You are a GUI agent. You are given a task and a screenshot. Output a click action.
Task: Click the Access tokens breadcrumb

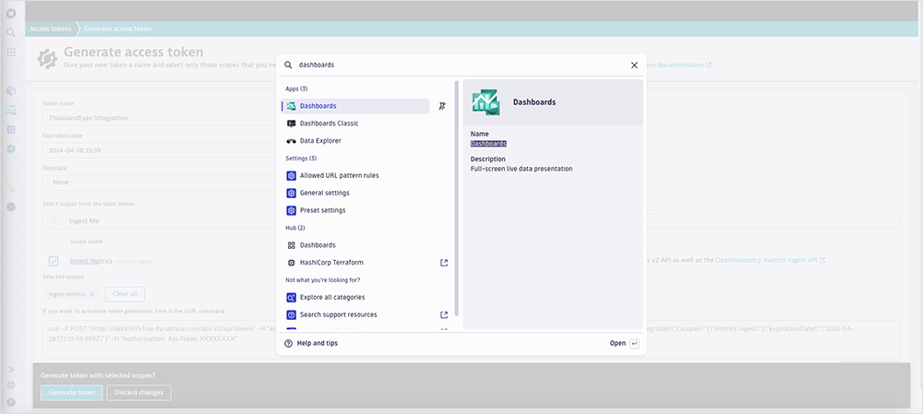pyautogui.click(x=52, y=30)
